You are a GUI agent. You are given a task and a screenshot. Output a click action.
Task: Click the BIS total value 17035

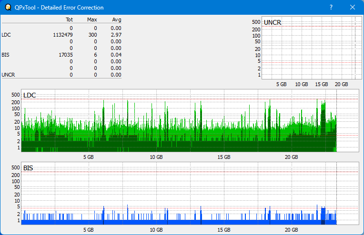pos(66,55)
